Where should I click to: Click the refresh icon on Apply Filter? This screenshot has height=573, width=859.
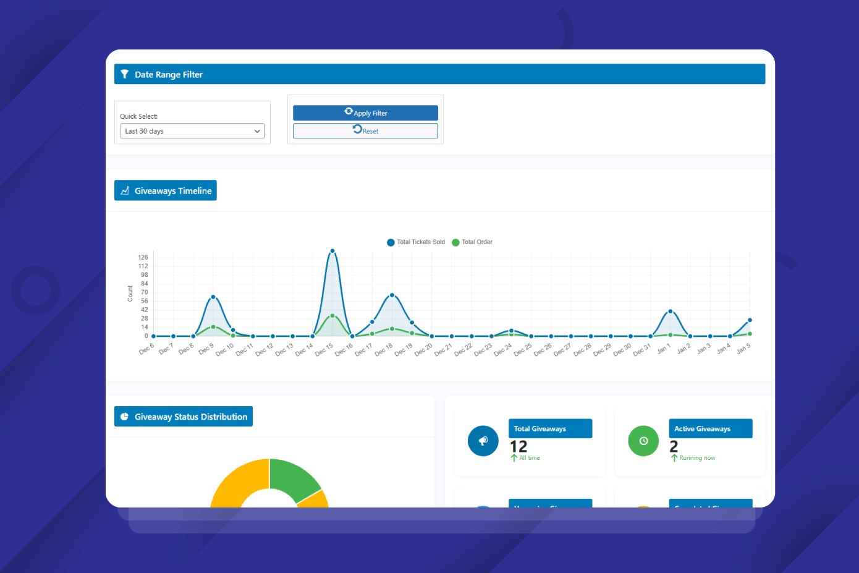(349, 112)
